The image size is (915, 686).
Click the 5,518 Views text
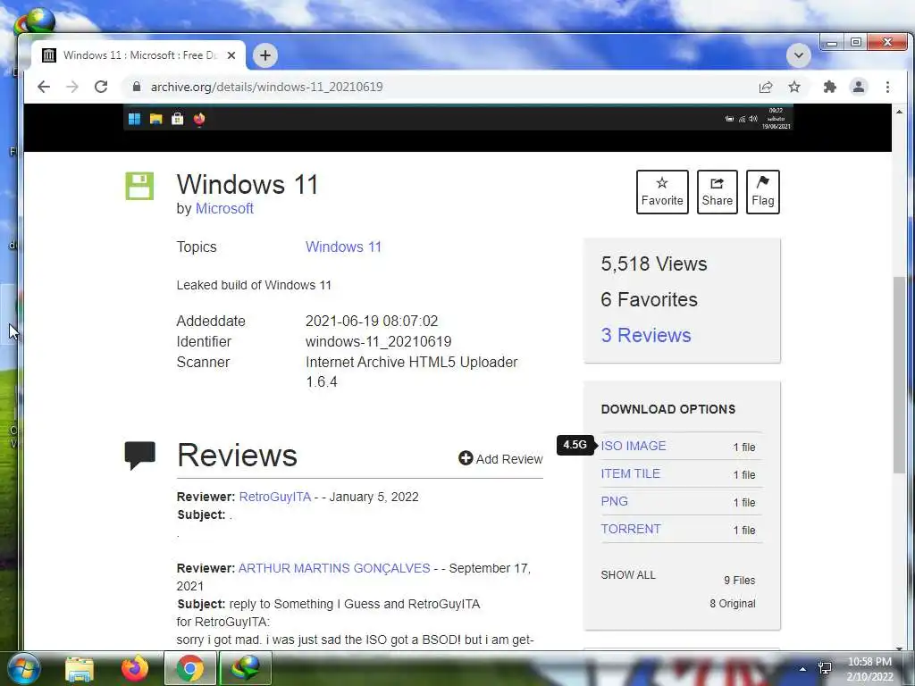(653, 264)
